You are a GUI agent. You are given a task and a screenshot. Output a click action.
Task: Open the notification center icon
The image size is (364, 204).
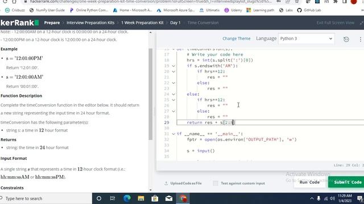(x=360, y=198)
